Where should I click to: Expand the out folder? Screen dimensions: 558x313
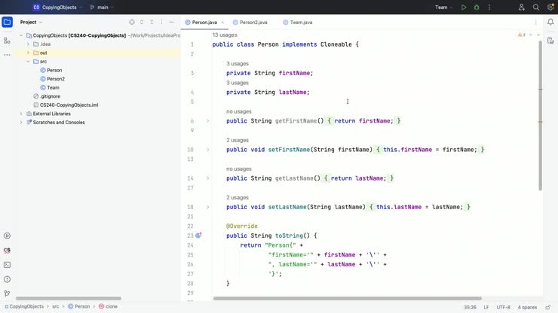pos(28,53)
